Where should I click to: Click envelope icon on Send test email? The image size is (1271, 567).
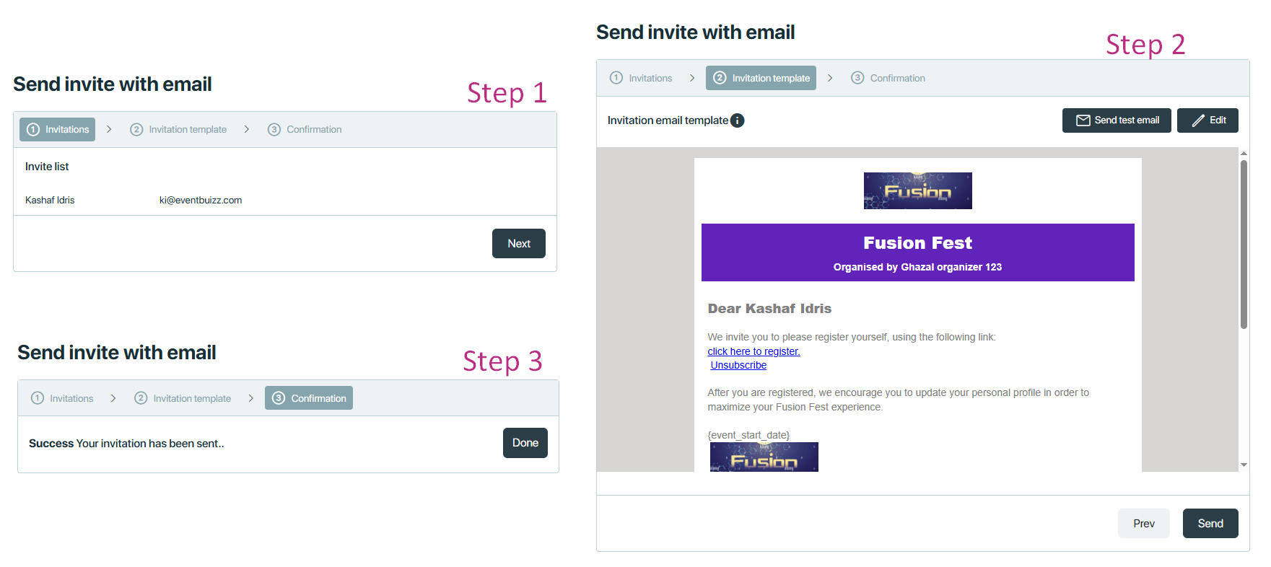pos(1083,120)
